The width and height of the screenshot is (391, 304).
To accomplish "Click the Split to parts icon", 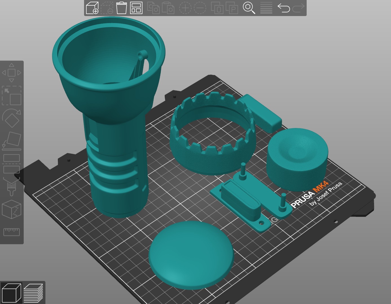I will (232, 8).
